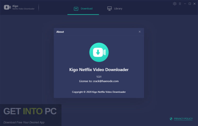This screenshot has height=126, width=198.
Task: Click the shield icon beside Privacy Policy
Action: pos(171,119)
